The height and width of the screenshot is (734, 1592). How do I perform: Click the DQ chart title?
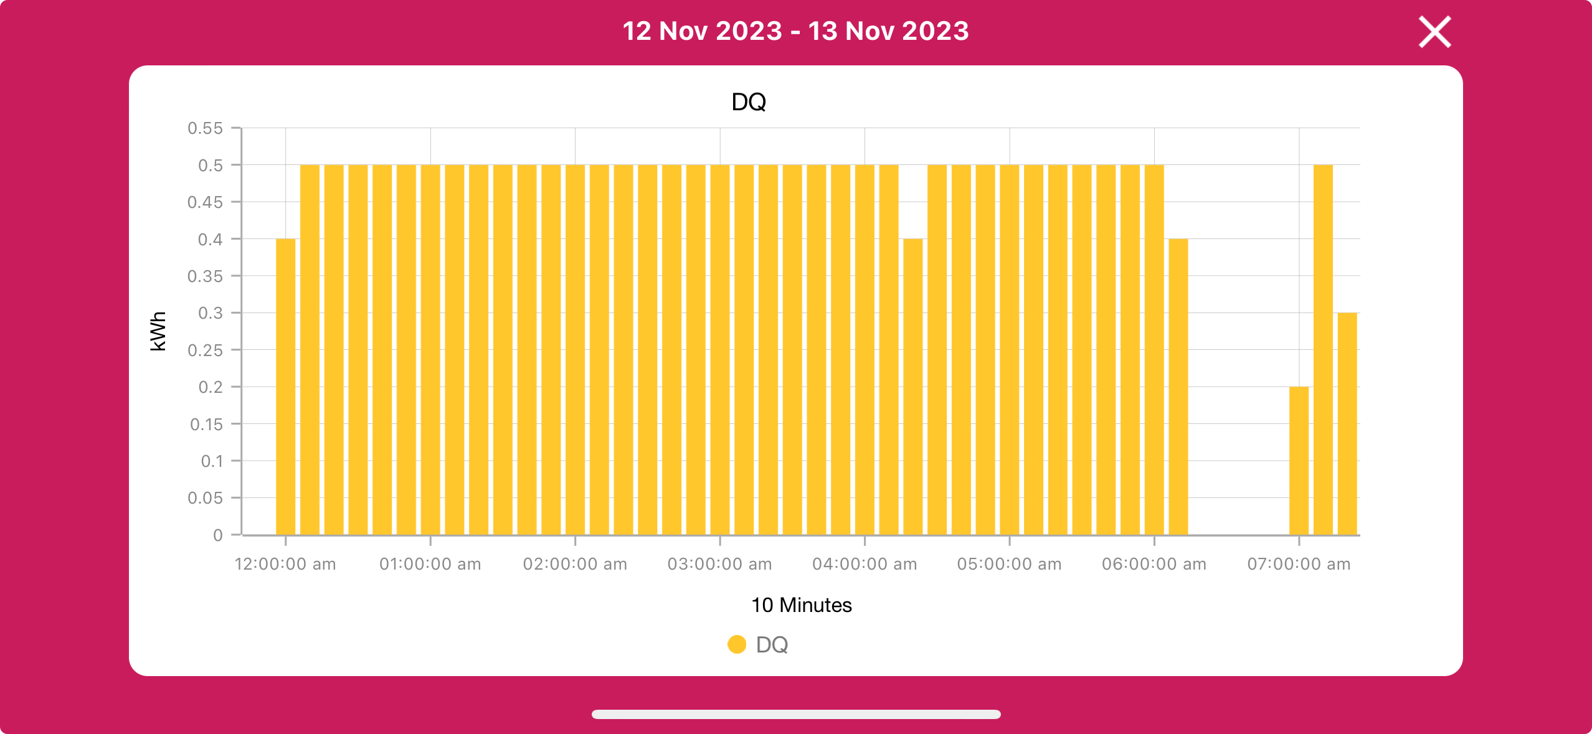749,101
